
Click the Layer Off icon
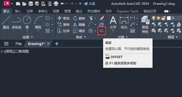[154, 24]
